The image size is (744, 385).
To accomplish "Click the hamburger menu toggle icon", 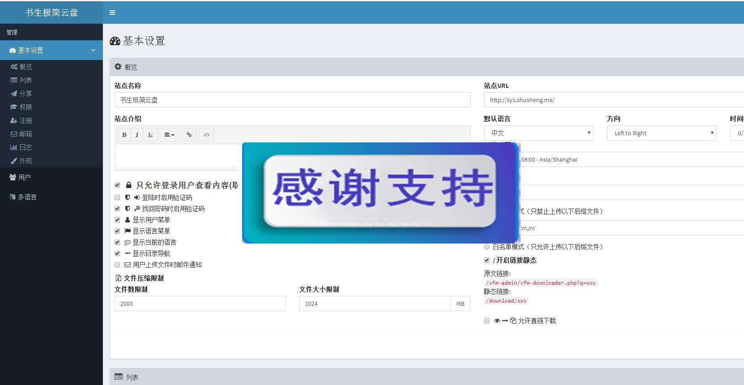I will pyautogui.click(x=112, y=13).
